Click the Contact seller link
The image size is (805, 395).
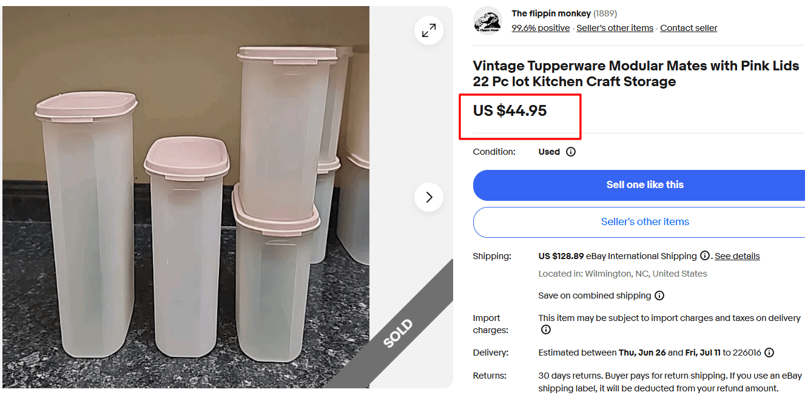coord(689,27)
